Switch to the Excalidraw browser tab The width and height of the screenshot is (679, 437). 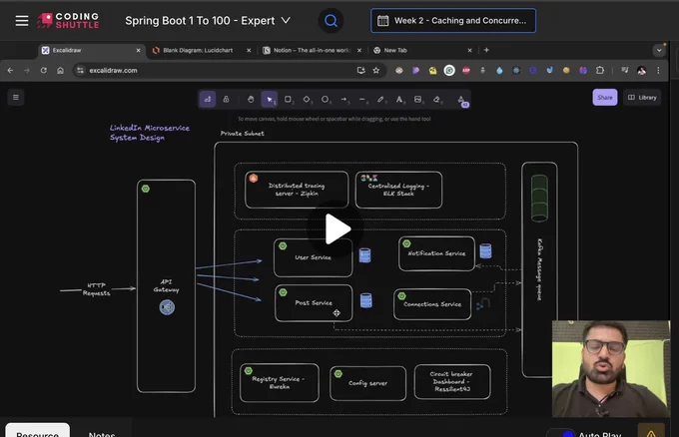(90, 50)
